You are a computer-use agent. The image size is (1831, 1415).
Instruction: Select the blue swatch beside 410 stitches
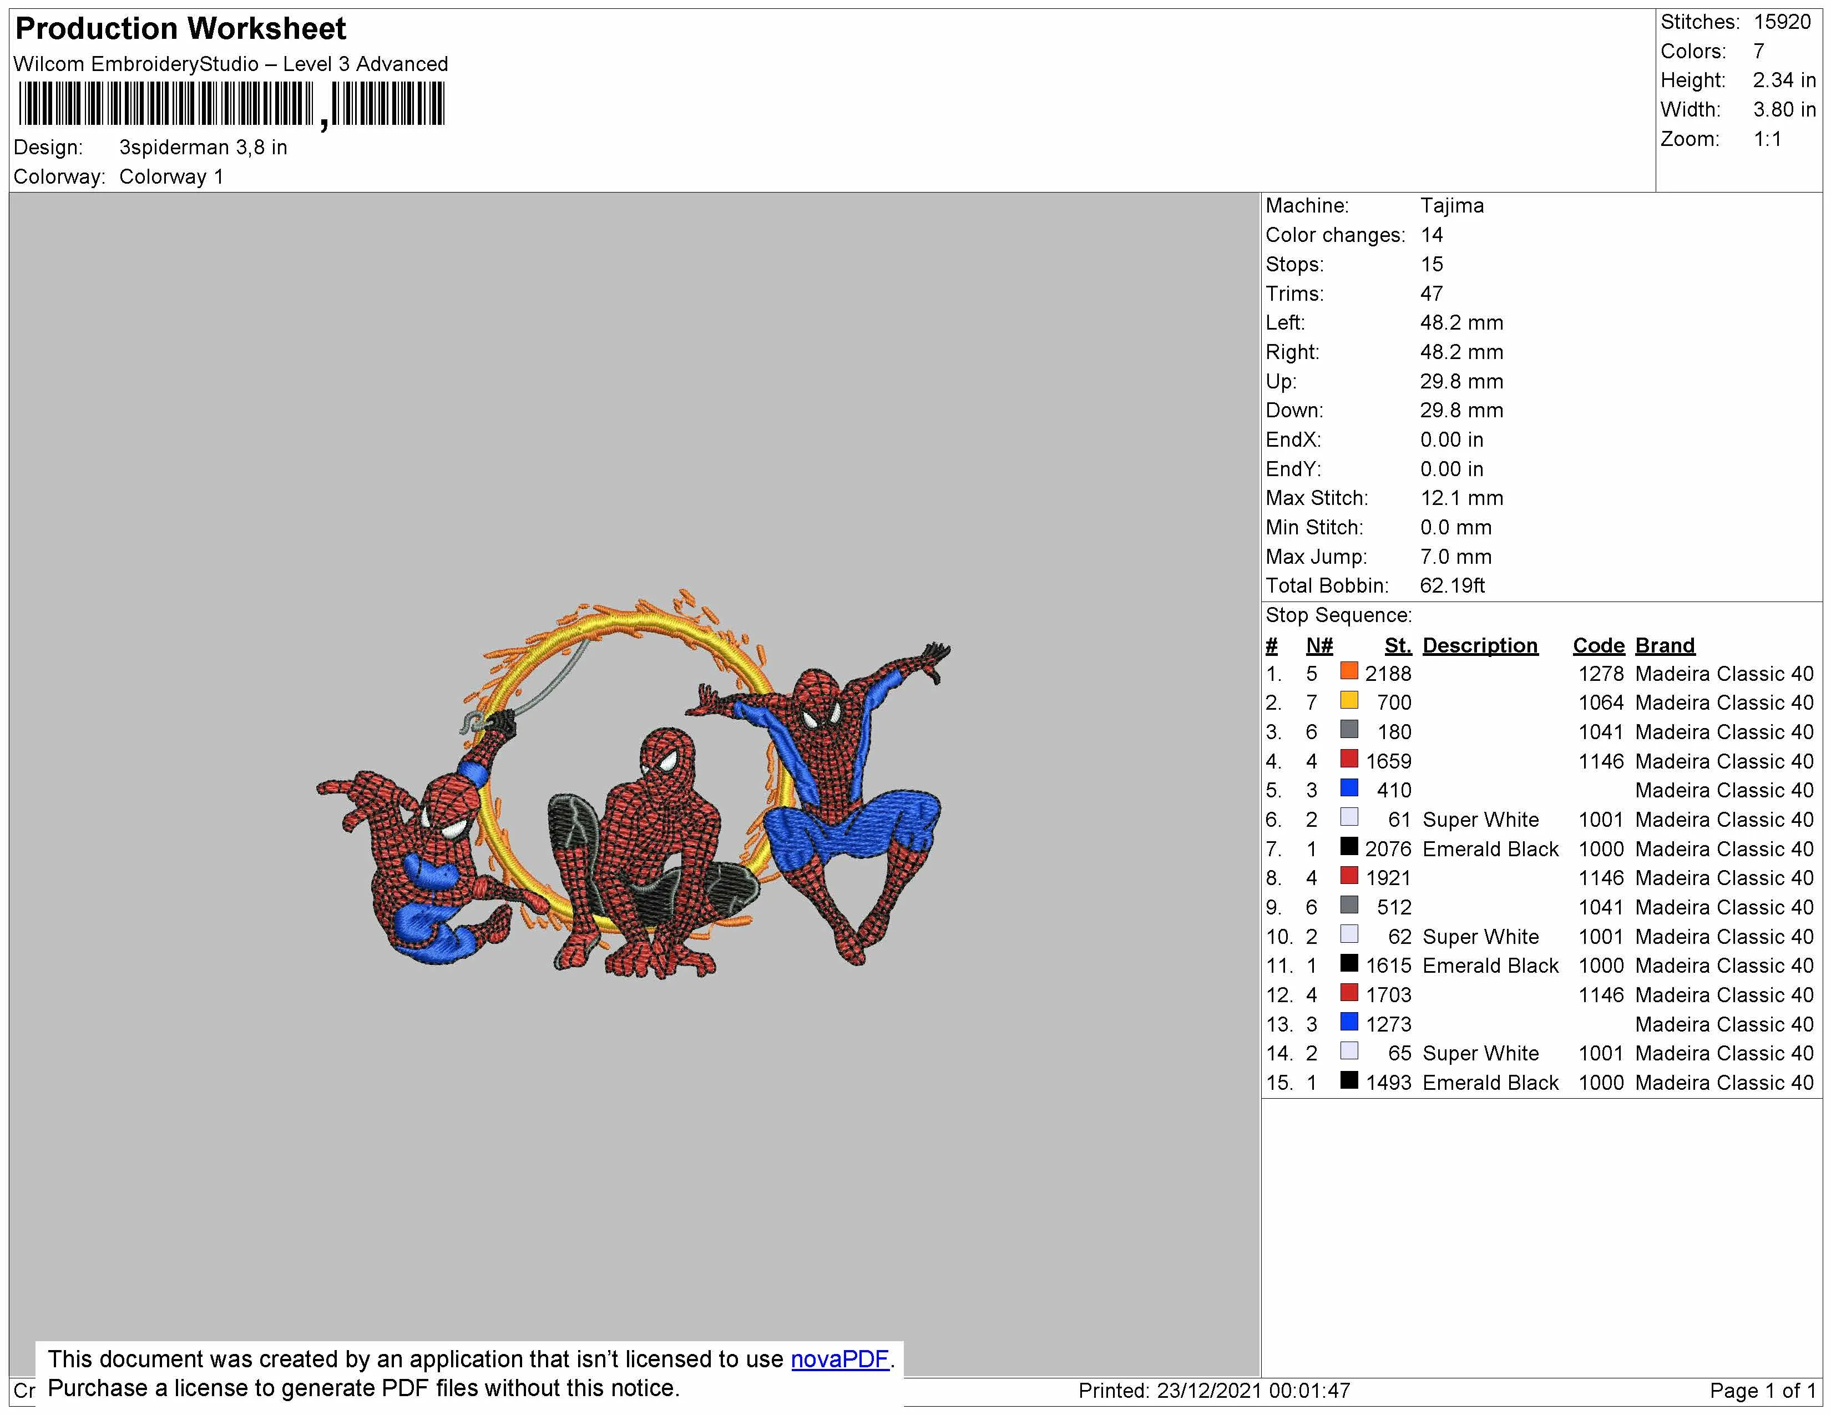click(x=1349, y=788)
